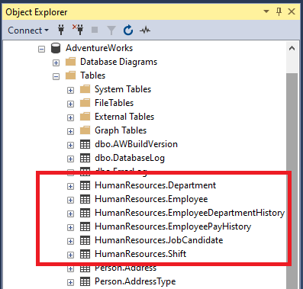Select the System Tables label

point(123,89)
